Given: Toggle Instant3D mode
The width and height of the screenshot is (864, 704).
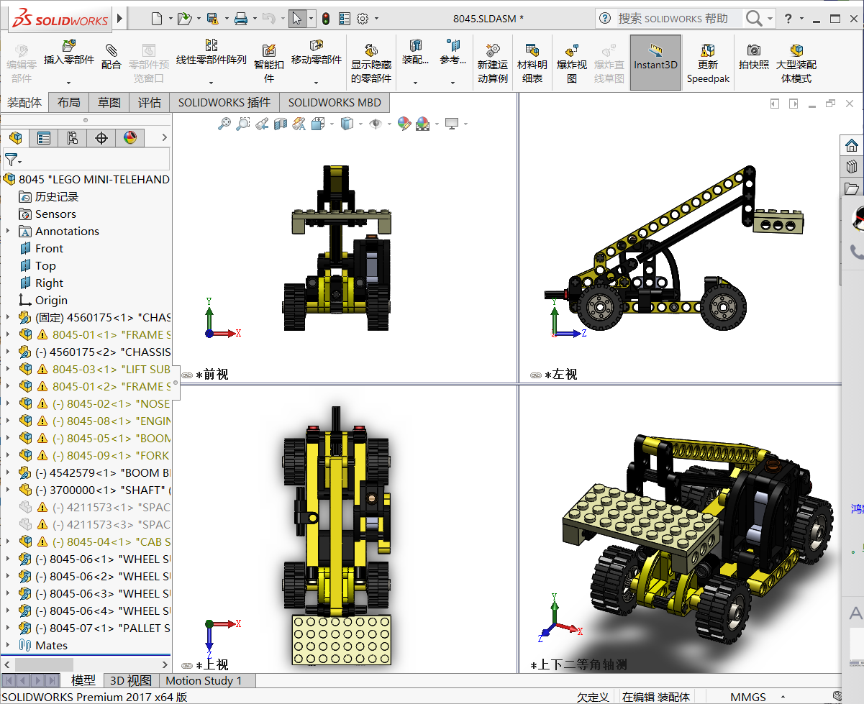Looking at the screenshot, I should coord(655,63).
